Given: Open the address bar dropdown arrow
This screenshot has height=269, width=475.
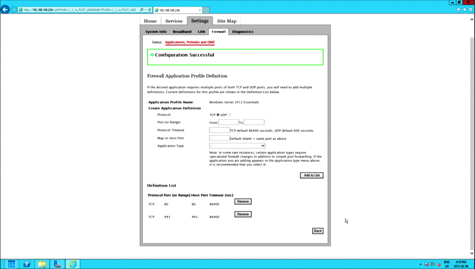Looking at the screenshot, I should tap(145, 10).
